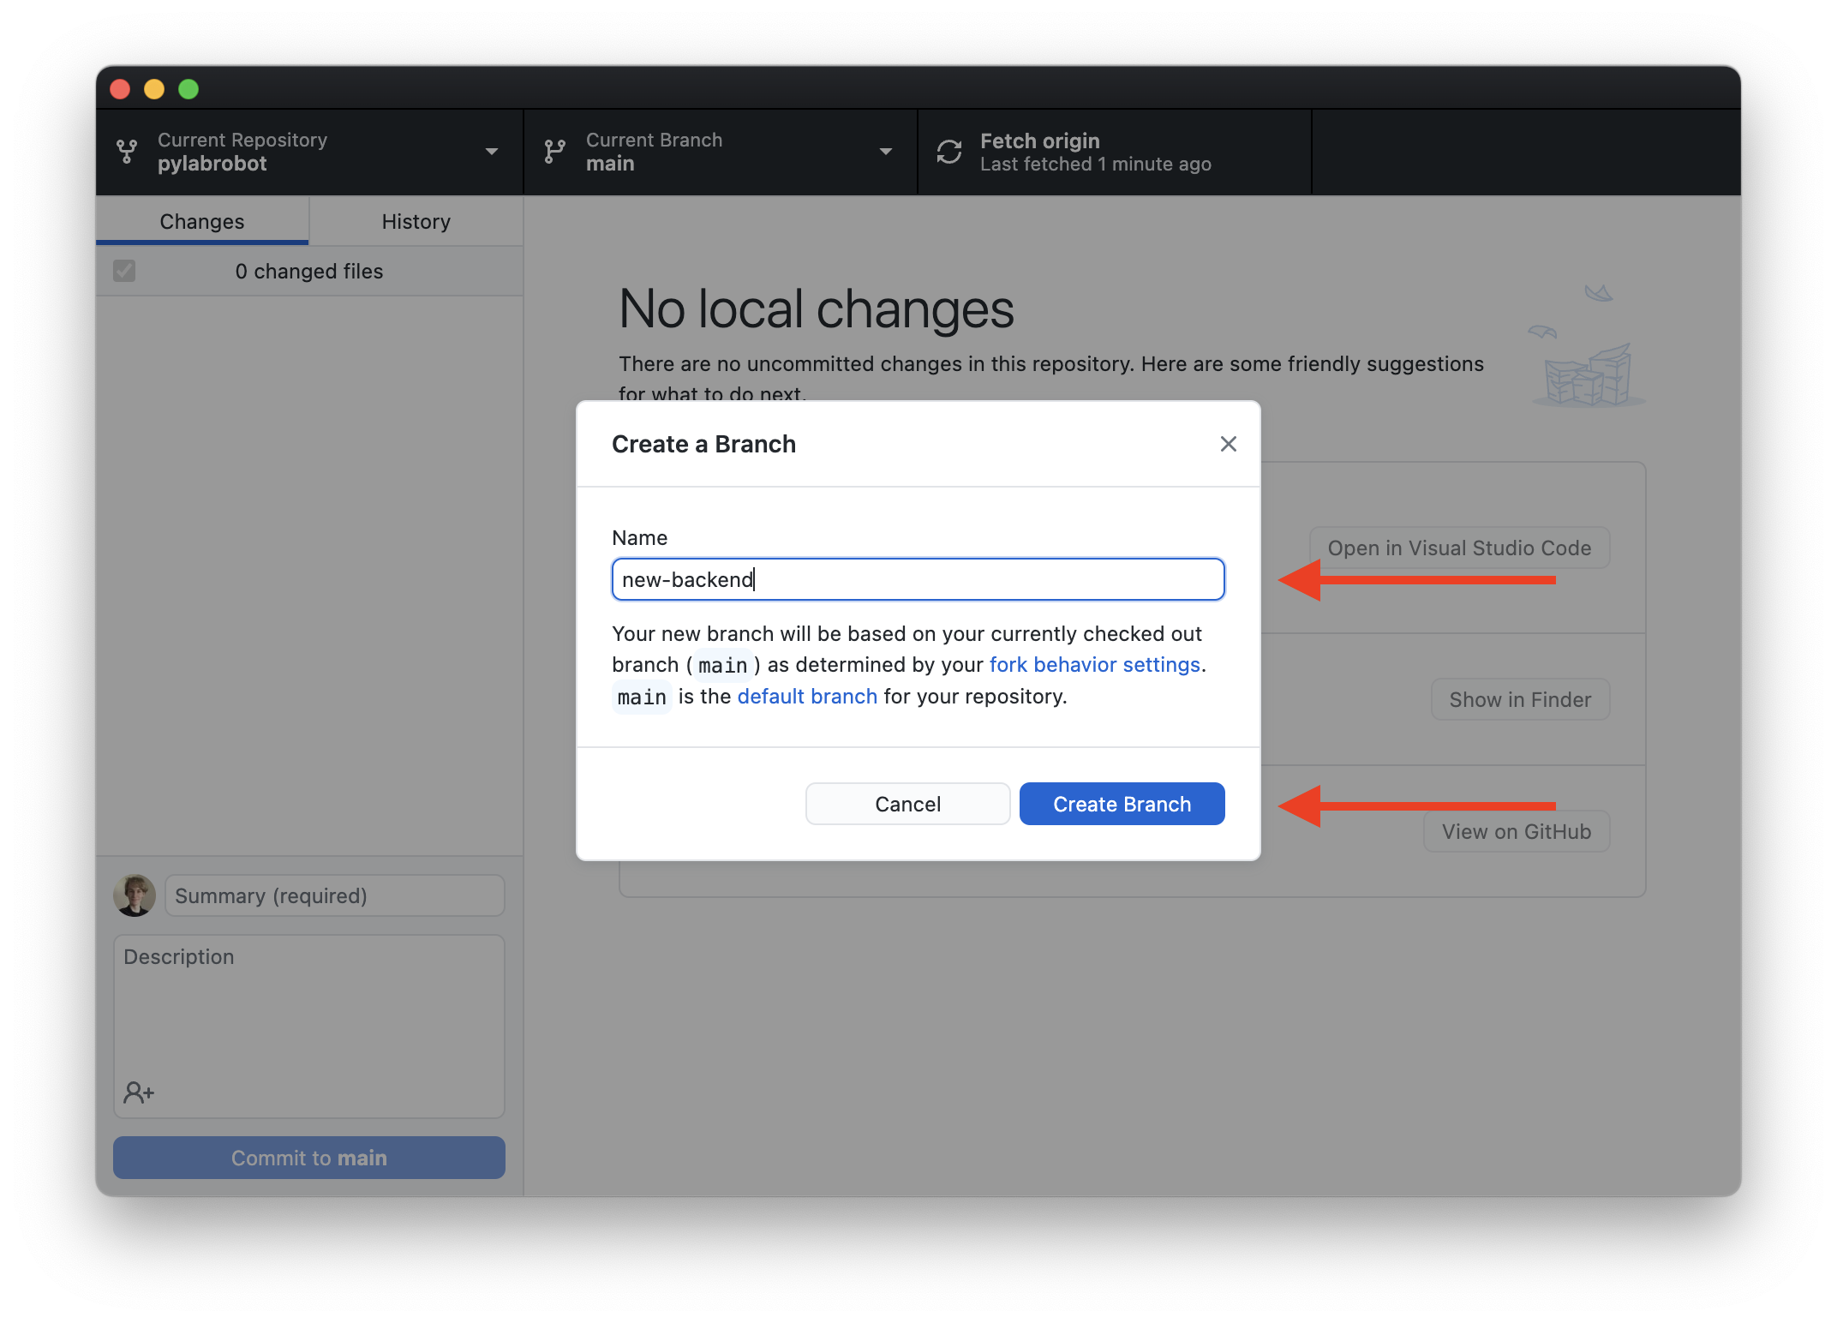
Task: Switch to the History tab
Action: coord(416,221)
